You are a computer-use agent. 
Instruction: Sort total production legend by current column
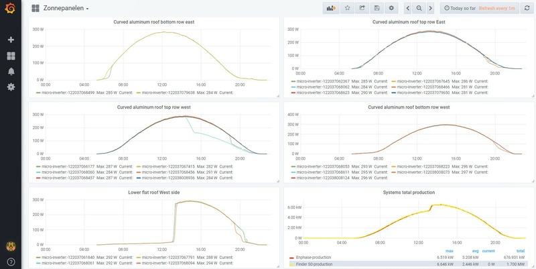pyautogui.click(x=488, y=251)
